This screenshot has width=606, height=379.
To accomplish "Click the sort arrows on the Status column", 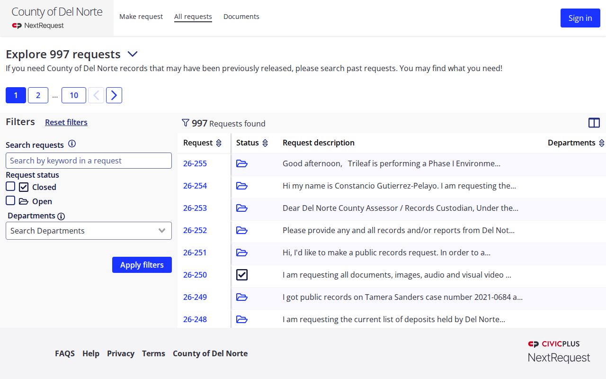I will tap(265, 143).
